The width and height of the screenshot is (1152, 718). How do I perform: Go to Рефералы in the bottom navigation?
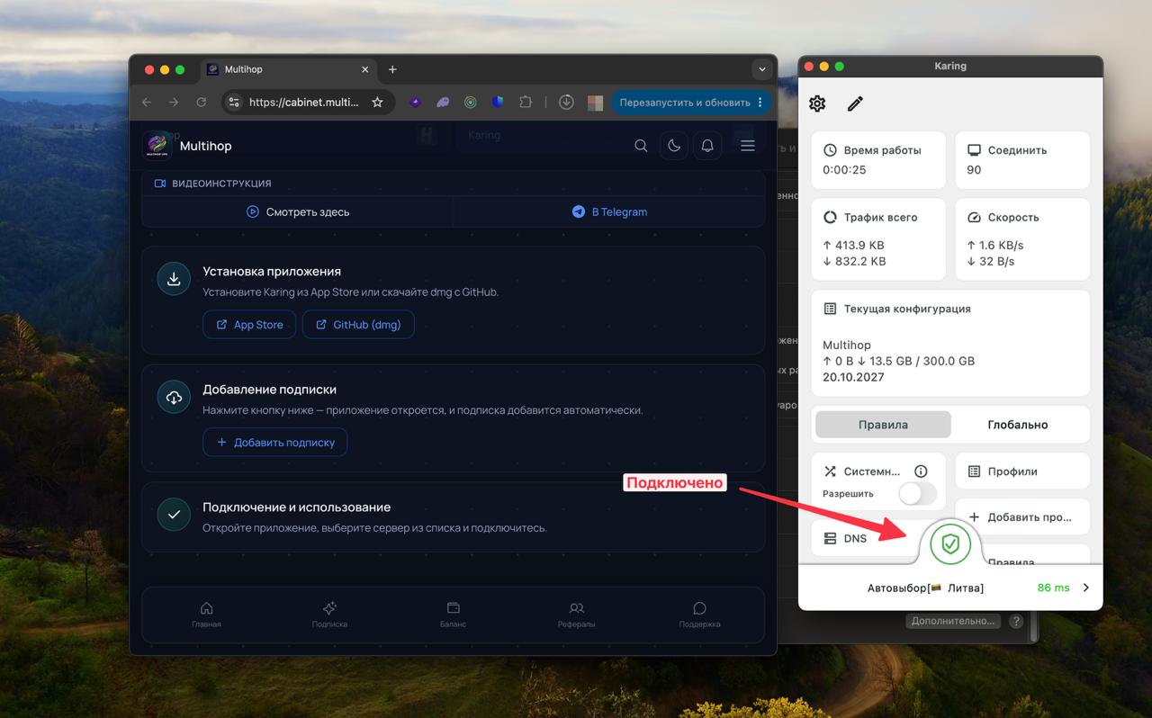(x=576, y=615)
